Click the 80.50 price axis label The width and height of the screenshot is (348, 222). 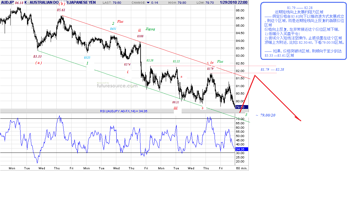pyautogui.click(x=240, y=94)
